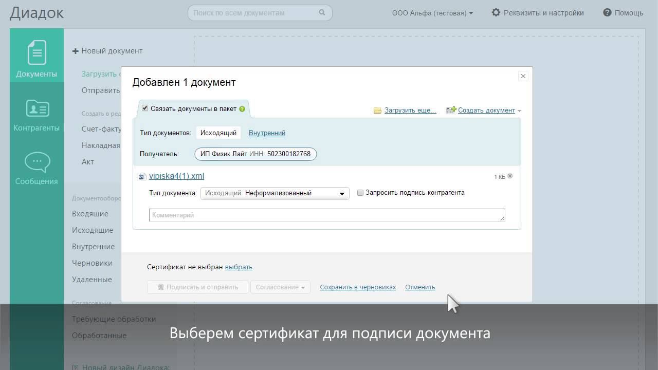Open the Контрагенты section icon
Screen dimensions: 658x370
click(37, 108)
